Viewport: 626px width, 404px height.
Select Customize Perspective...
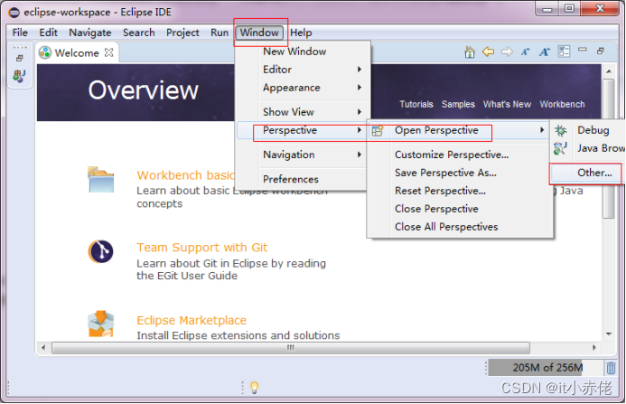[x=452, y=155]
